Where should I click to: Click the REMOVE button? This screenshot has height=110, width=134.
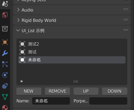(x=57, y=91)
